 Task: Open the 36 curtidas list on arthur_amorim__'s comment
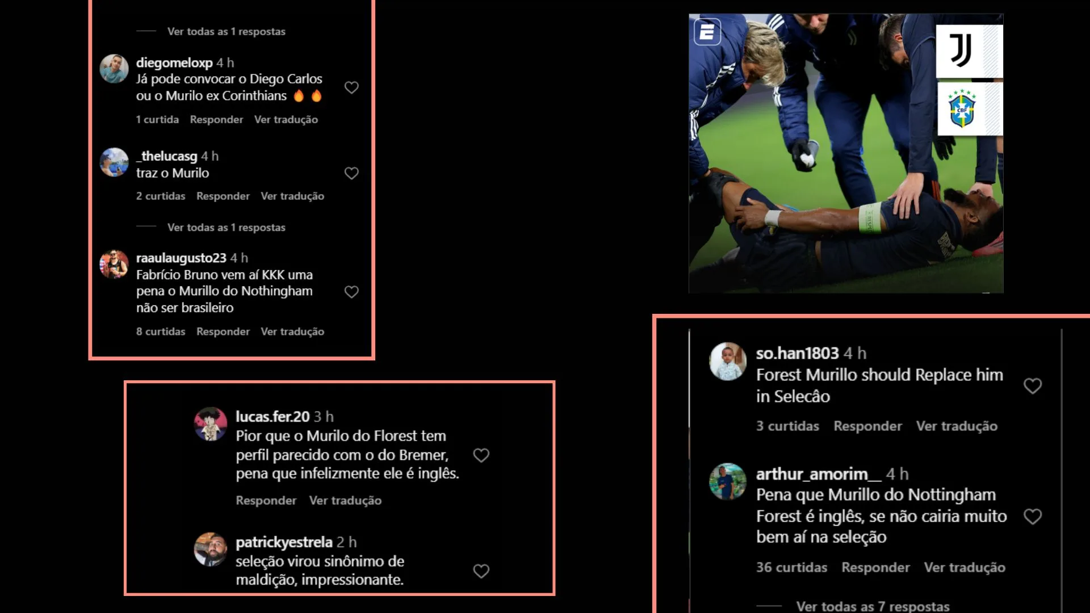tap(791, 567)
